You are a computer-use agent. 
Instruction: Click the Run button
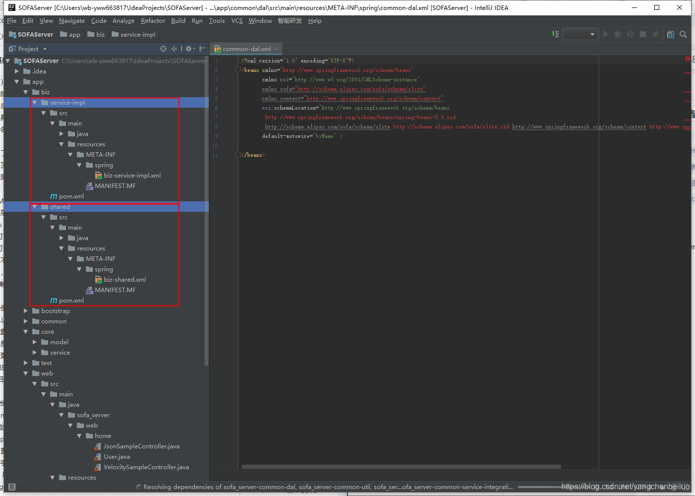coord(606,34)
